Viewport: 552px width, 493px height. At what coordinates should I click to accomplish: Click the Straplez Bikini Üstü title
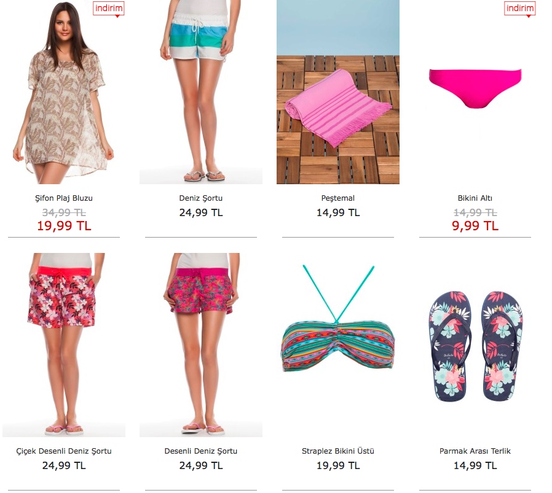(x=338, y=451)
